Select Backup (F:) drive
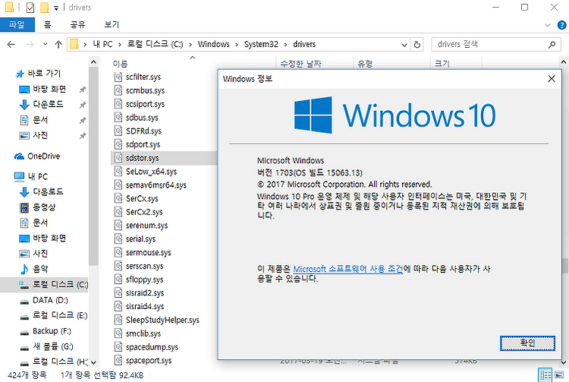569x382 pixels. [x=52, y=331]
